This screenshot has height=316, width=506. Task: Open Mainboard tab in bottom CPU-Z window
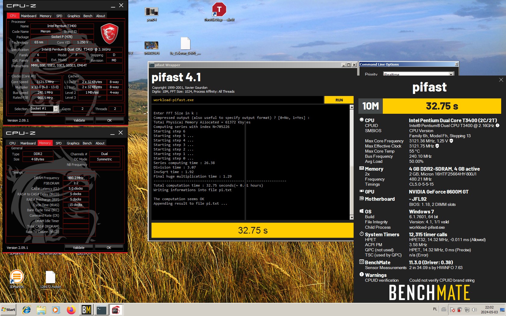[x=28, y=143]
